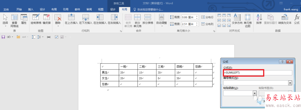The width and height of the screenshot is (301, 110).
Task: Toggle the checkbox icon in quick toolbar
Action: pos(57,37)
